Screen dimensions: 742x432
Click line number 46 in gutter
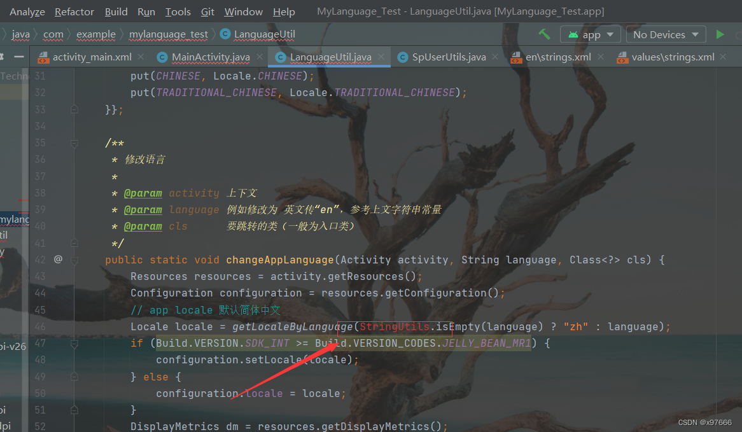[x=40, y=326]
